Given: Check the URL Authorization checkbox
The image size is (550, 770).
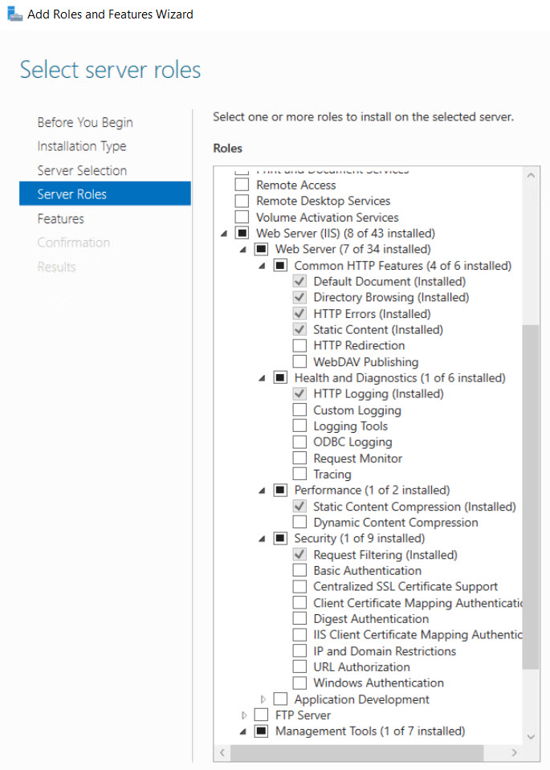Looking at the screenshot, I should (x=299, y=667).
